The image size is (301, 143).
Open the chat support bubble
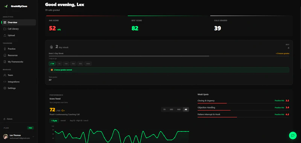(x=293, y=136)
